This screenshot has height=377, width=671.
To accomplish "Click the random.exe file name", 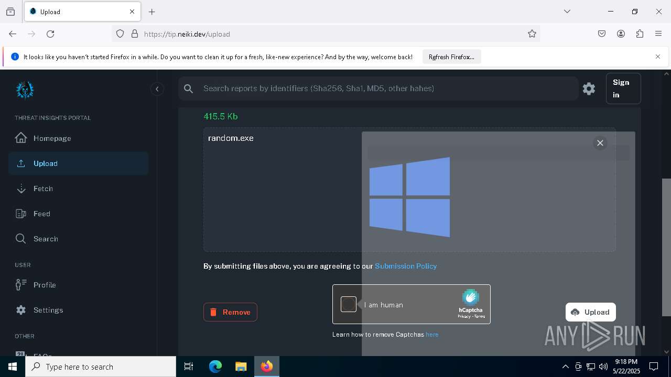I will tap(231, 138).
